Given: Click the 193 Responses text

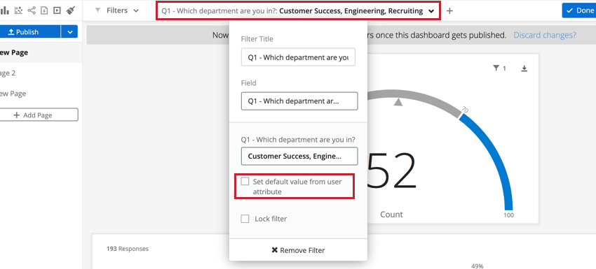Looking at the screenshot, I should click(128, 249).
